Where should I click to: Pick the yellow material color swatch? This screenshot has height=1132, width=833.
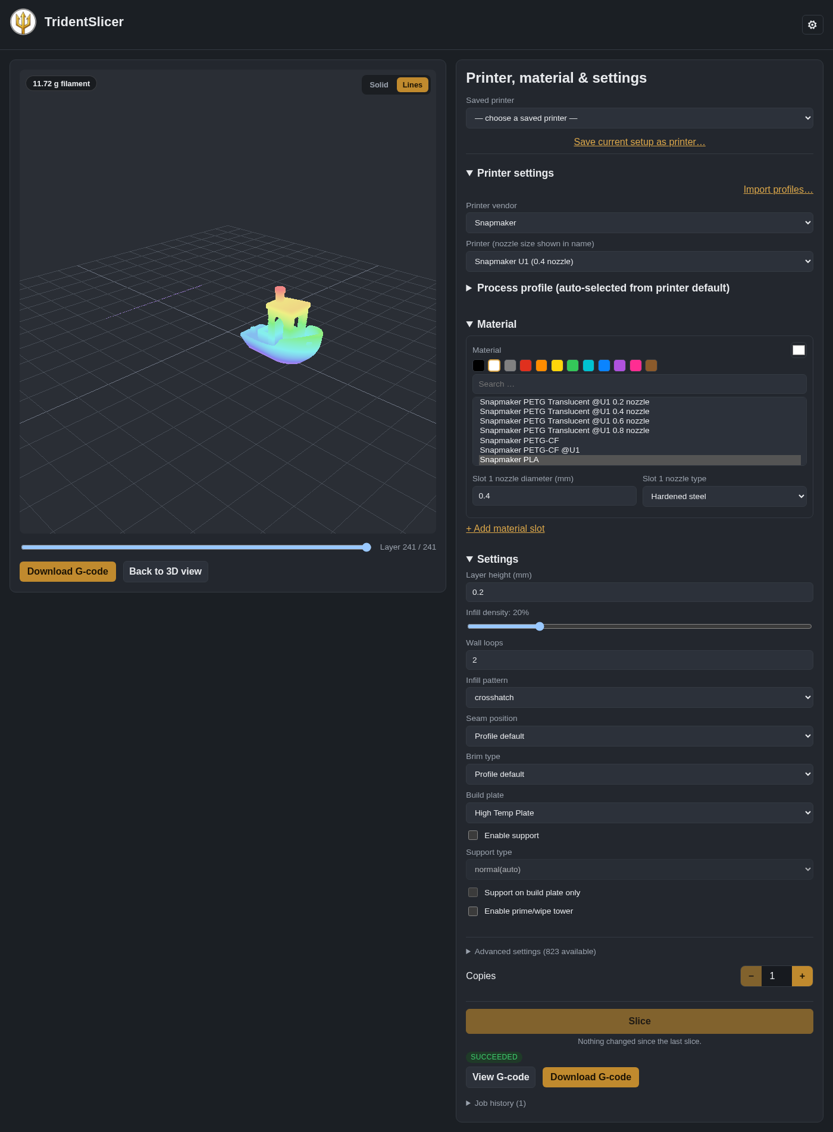557,366
